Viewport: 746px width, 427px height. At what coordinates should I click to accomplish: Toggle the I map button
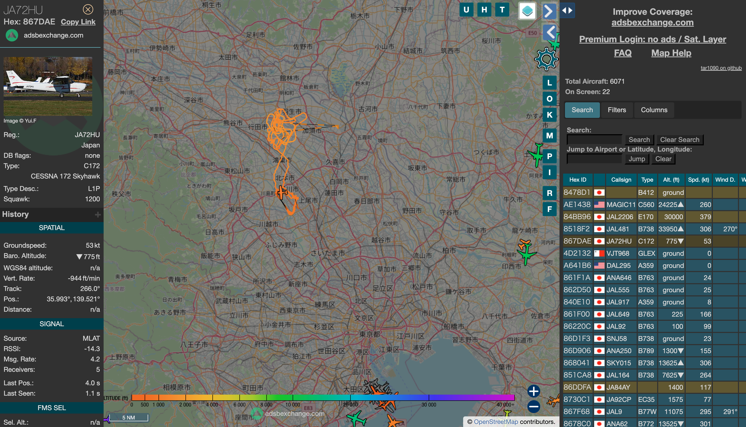tap(549, 172)
